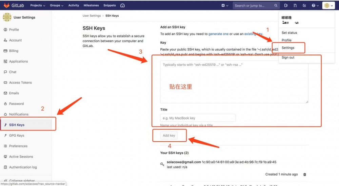Click the SSH Keys key icon
The height and width of the screenshot is (186, 339).
tap(5, 125)
